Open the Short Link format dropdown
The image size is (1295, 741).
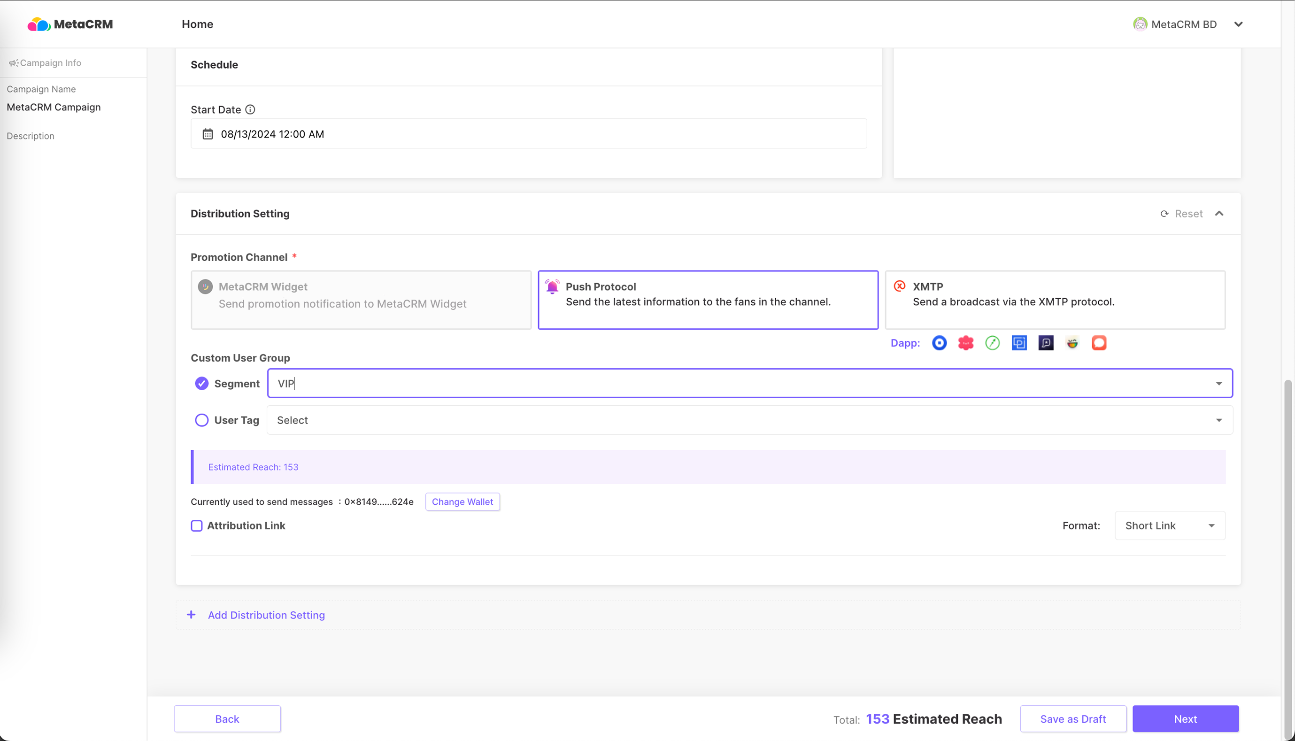pyautogui.click(x=1169, y=525)
